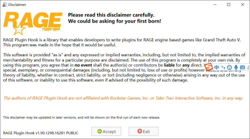
Task: Open the soft keyboard icon
Action: pos(242,67)
